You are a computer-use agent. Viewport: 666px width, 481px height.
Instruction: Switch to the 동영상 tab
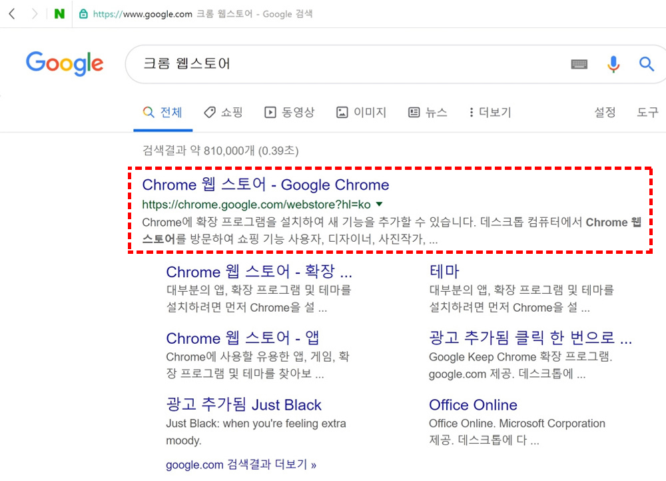coord(289,112)
